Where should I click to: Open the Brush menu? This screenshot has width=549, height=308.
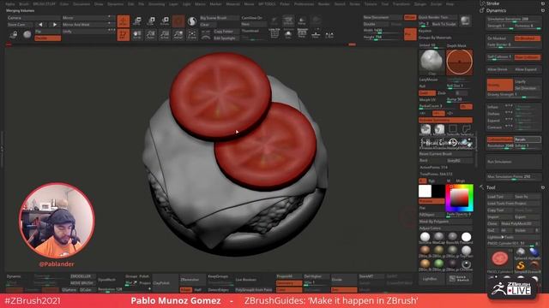[24, 4]
